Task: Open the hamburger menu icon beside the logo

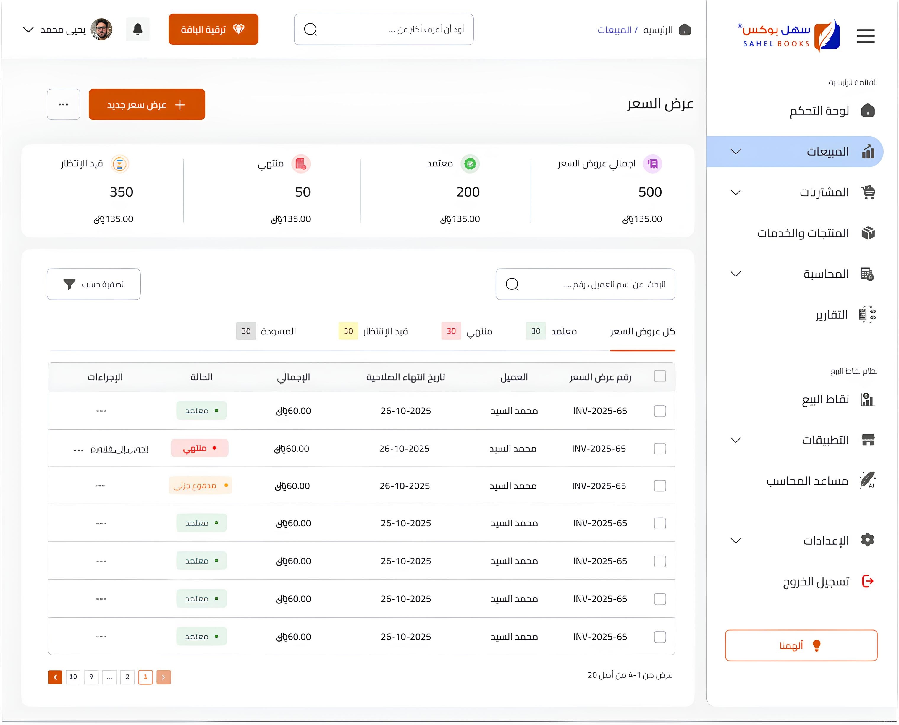Action: coord(866,36)
